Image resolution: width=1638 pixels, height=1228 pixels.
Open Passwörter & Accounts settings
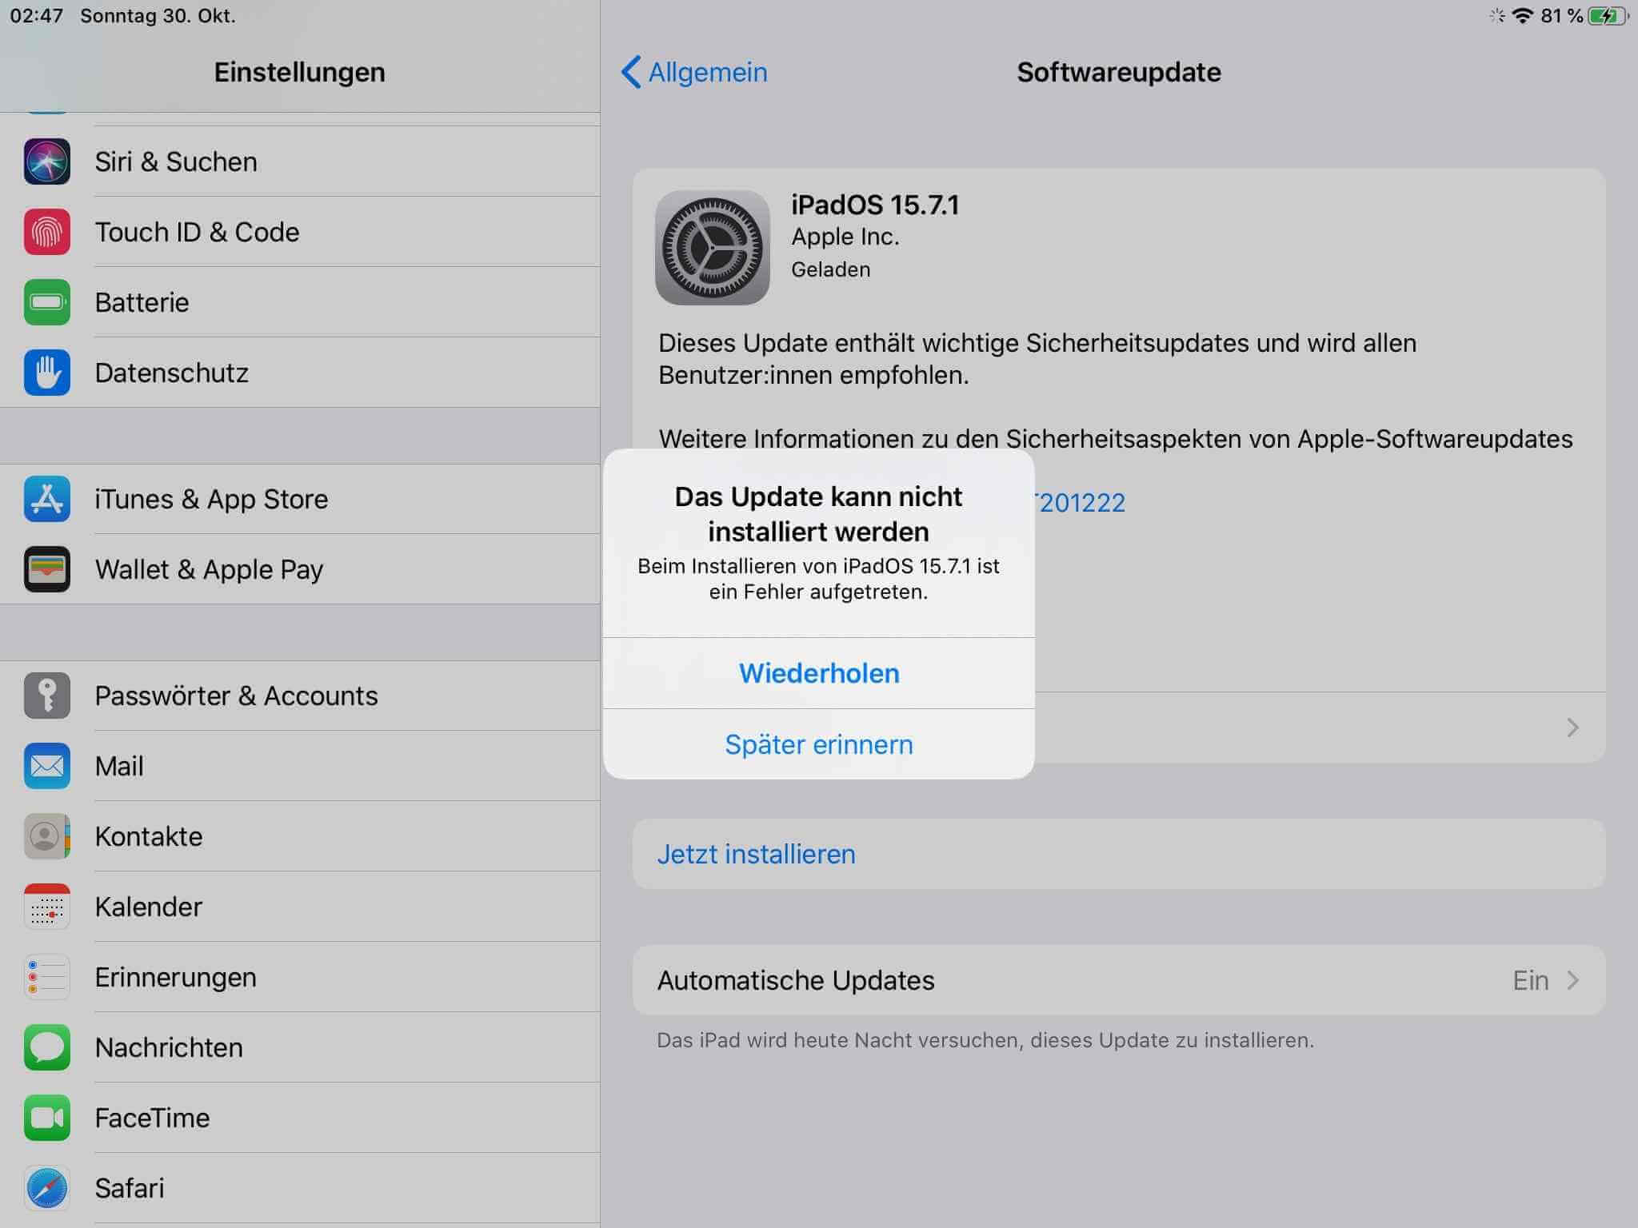click(300, 696)
